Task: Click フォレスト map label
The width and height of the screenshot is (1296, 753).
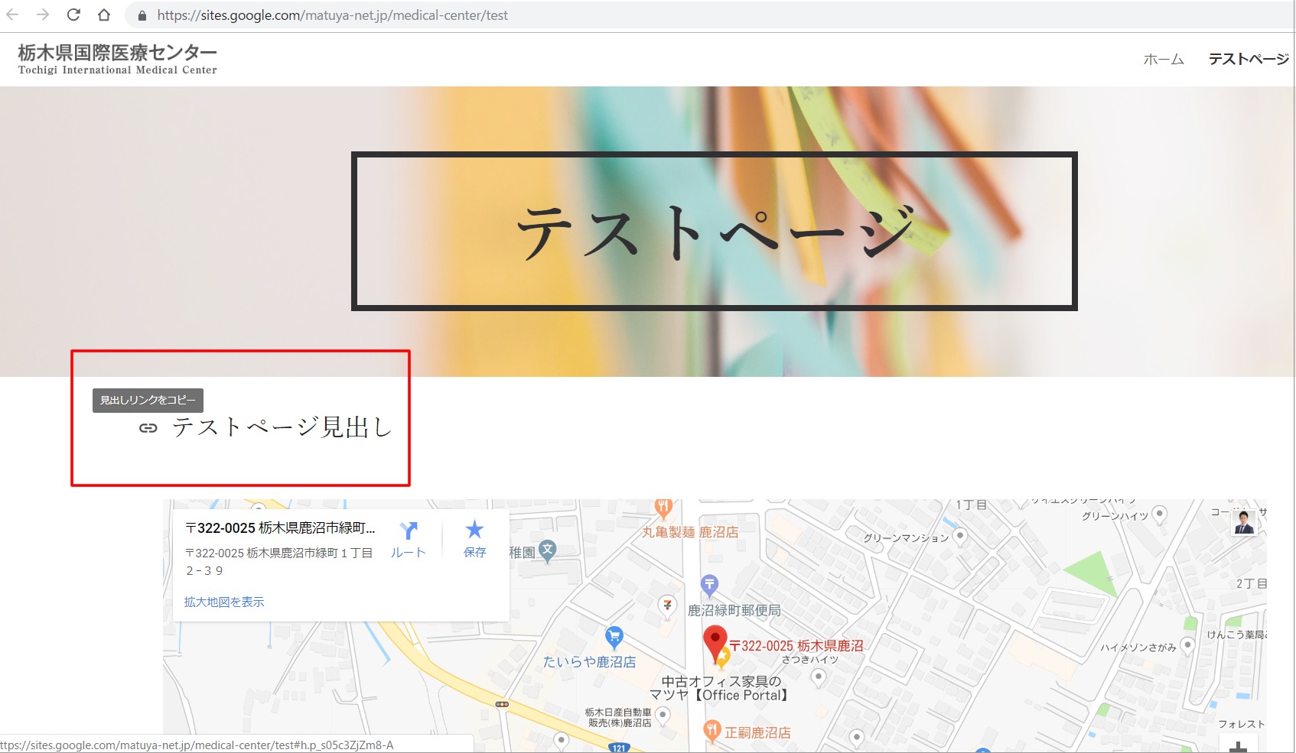Action: pyautogui.click(x=1241, y=724)
